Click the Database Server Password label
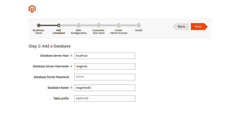This screenshot has width=234, height=120. pos(51,77)
